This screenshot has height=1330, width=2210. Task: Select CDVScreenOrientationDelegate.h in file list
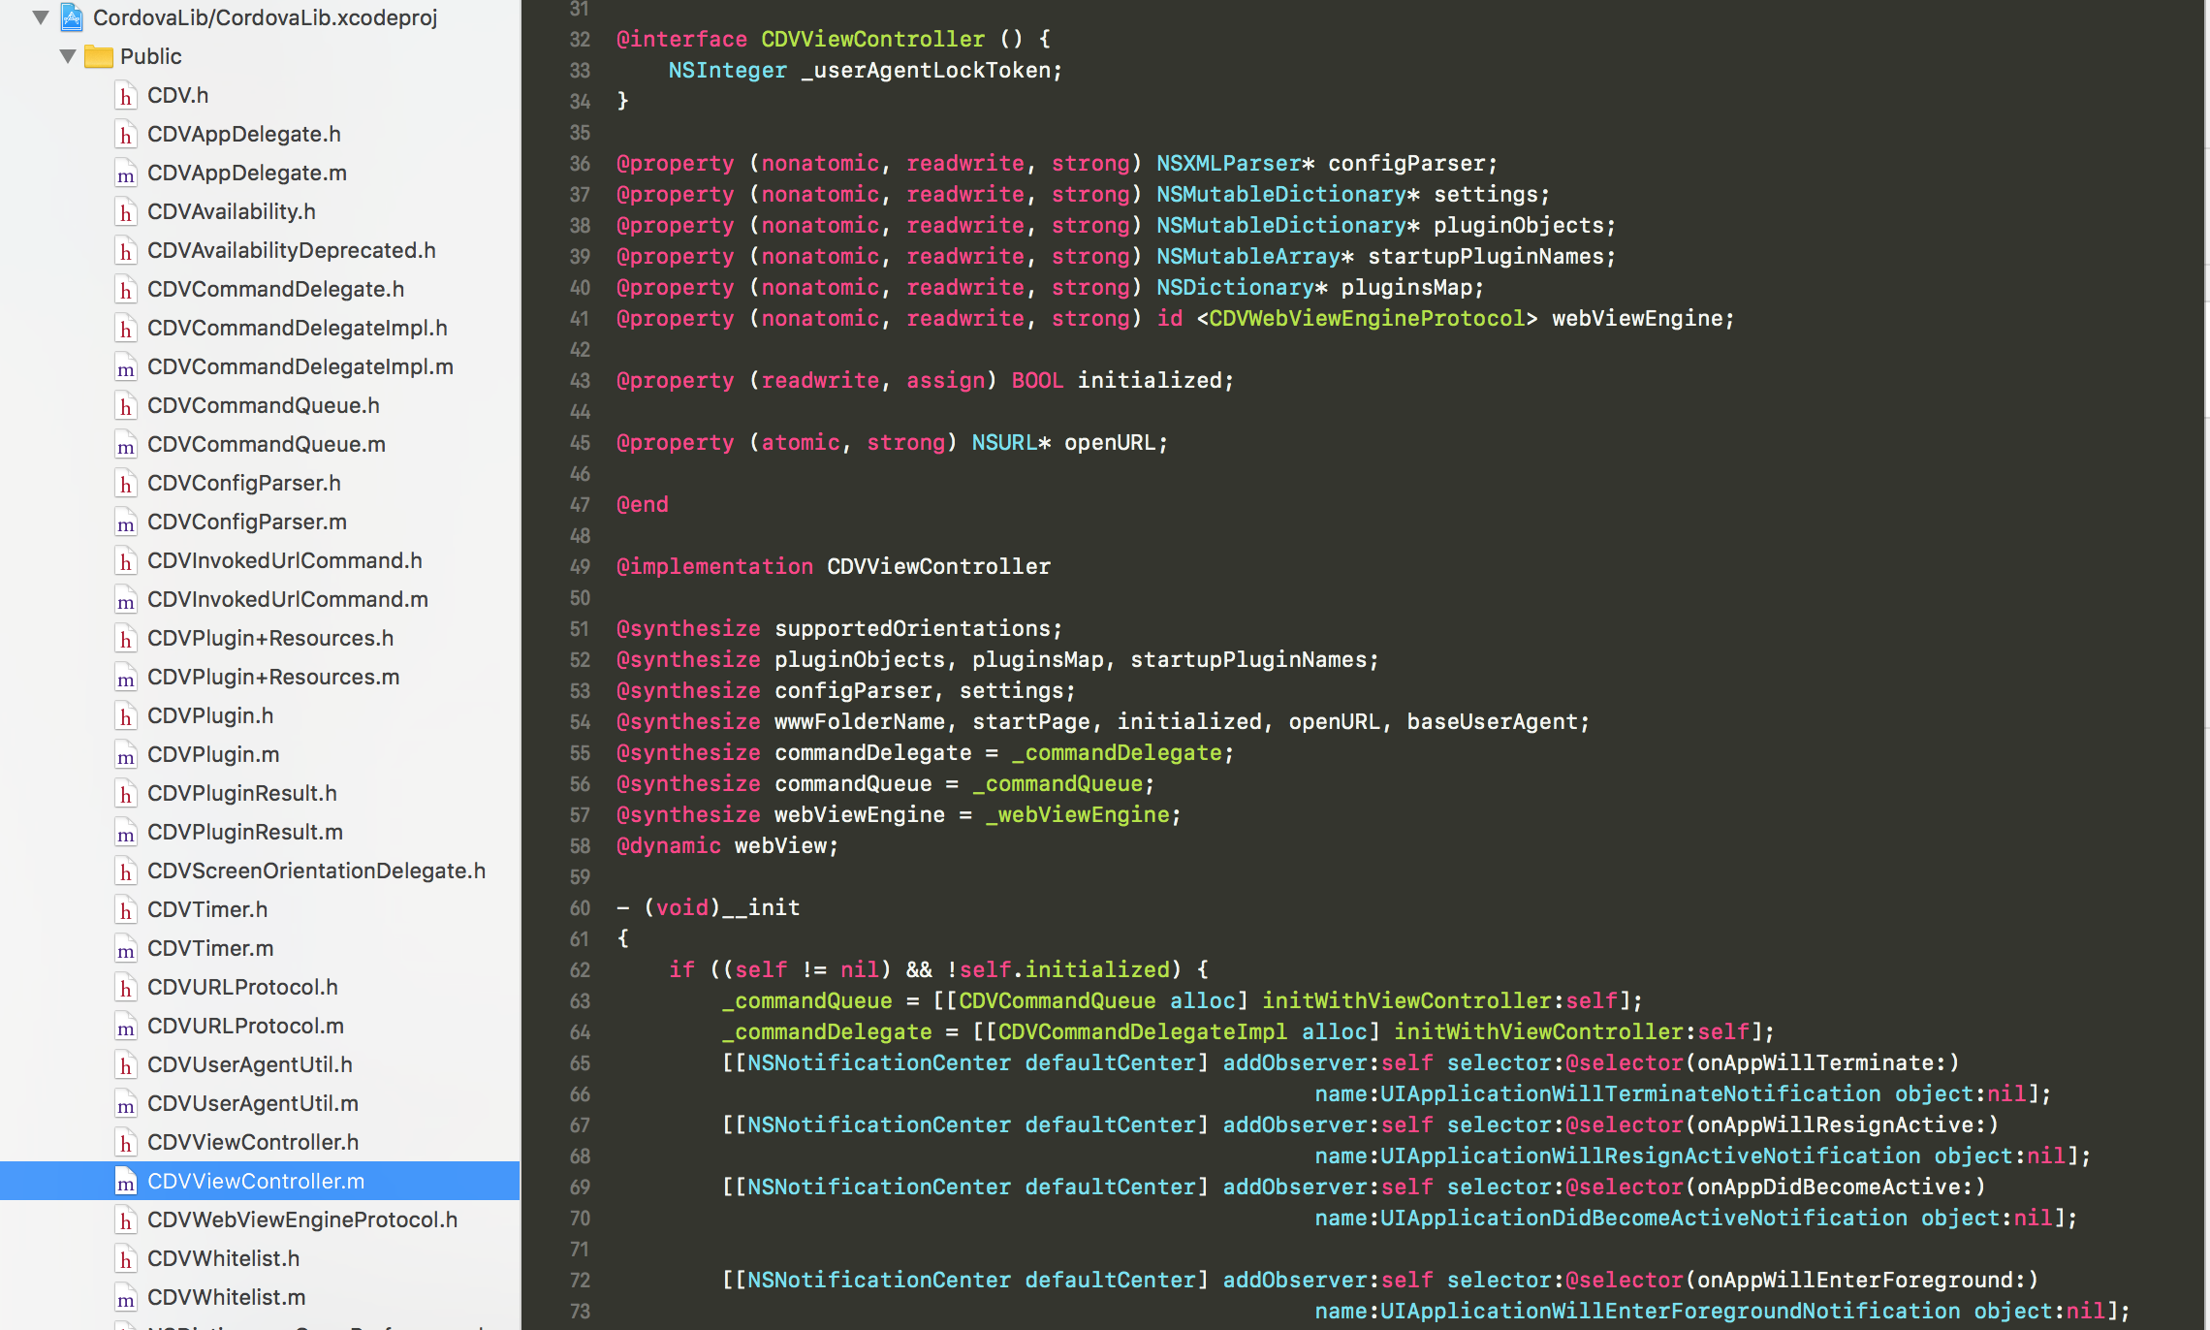(x=316, y=871)
